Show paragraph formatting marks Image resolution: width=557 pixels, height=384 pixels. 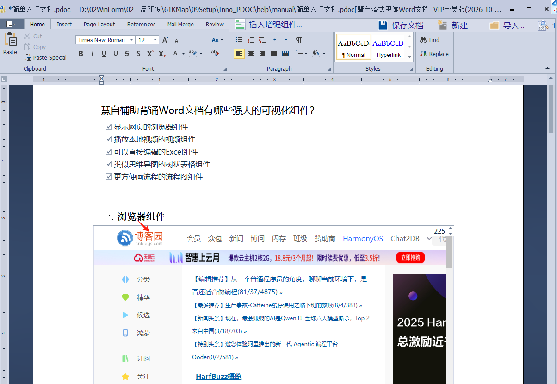point(299,40)
